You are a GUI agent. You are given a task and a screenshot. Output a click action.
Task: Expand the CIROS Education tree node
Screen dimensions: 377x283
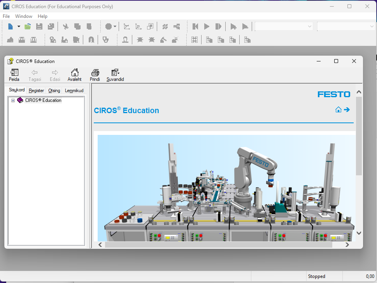click(x=13, y=100)
